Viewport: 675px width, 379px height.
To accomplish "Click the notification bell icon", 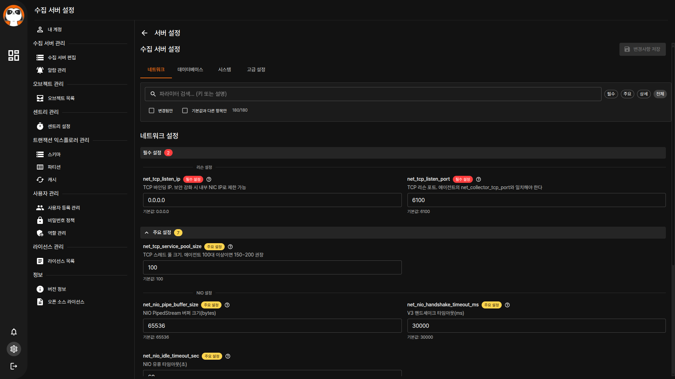I will [x=14, y=332].
